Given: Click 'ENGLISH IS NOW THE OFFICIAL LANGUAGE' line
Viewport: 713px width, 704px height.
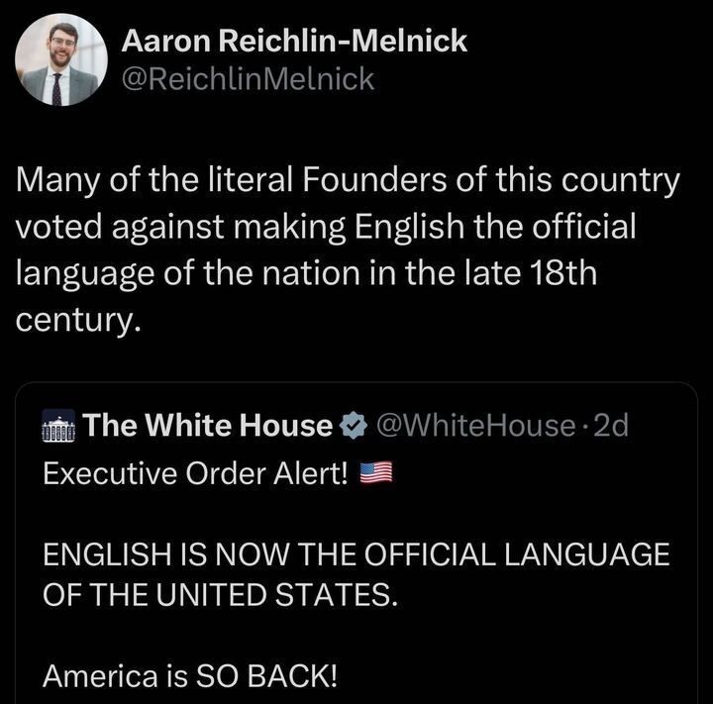Looking at the screenshot, I should click(356, 554).
